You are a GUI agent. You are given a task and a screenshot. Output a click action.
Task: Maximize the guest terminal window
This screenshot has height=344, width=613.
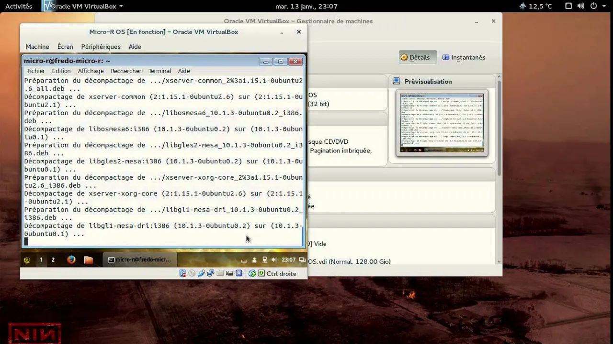[x=281, y=61]
